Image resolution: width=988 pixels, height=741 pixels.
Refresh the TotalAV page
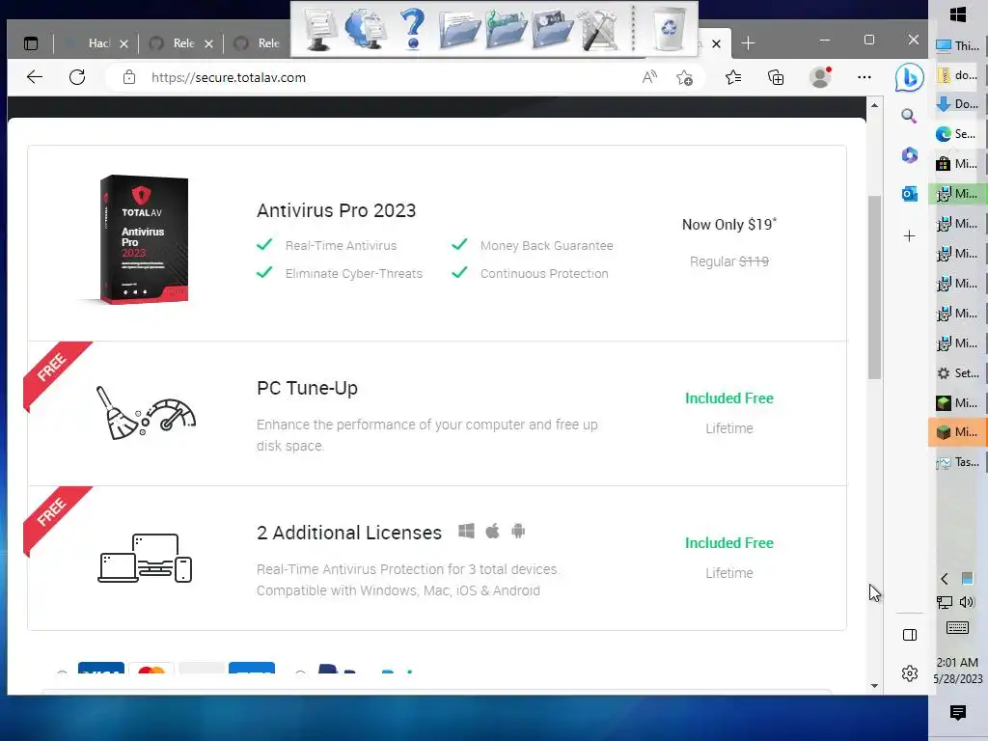pos(77,77)
